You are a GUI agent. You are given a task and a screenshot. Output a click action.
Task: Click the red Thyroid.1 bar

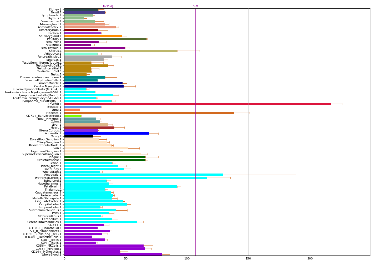(x=197, y=104)
